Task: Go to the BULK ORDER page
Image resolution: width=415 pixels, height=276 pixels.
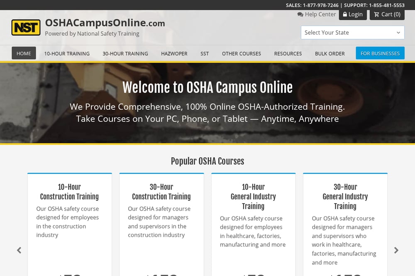Action: [x=330, y=53]
